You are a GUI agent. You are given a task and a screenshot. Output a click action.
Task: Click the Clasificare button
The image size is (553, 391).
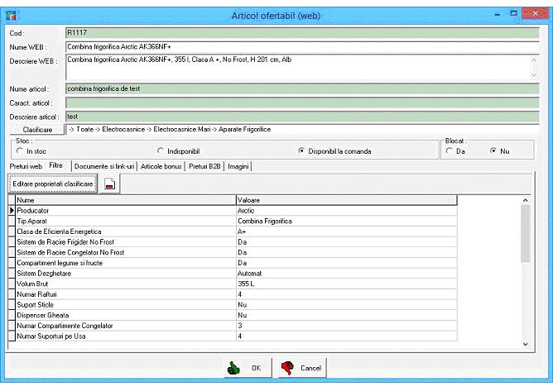pos(36,130)
